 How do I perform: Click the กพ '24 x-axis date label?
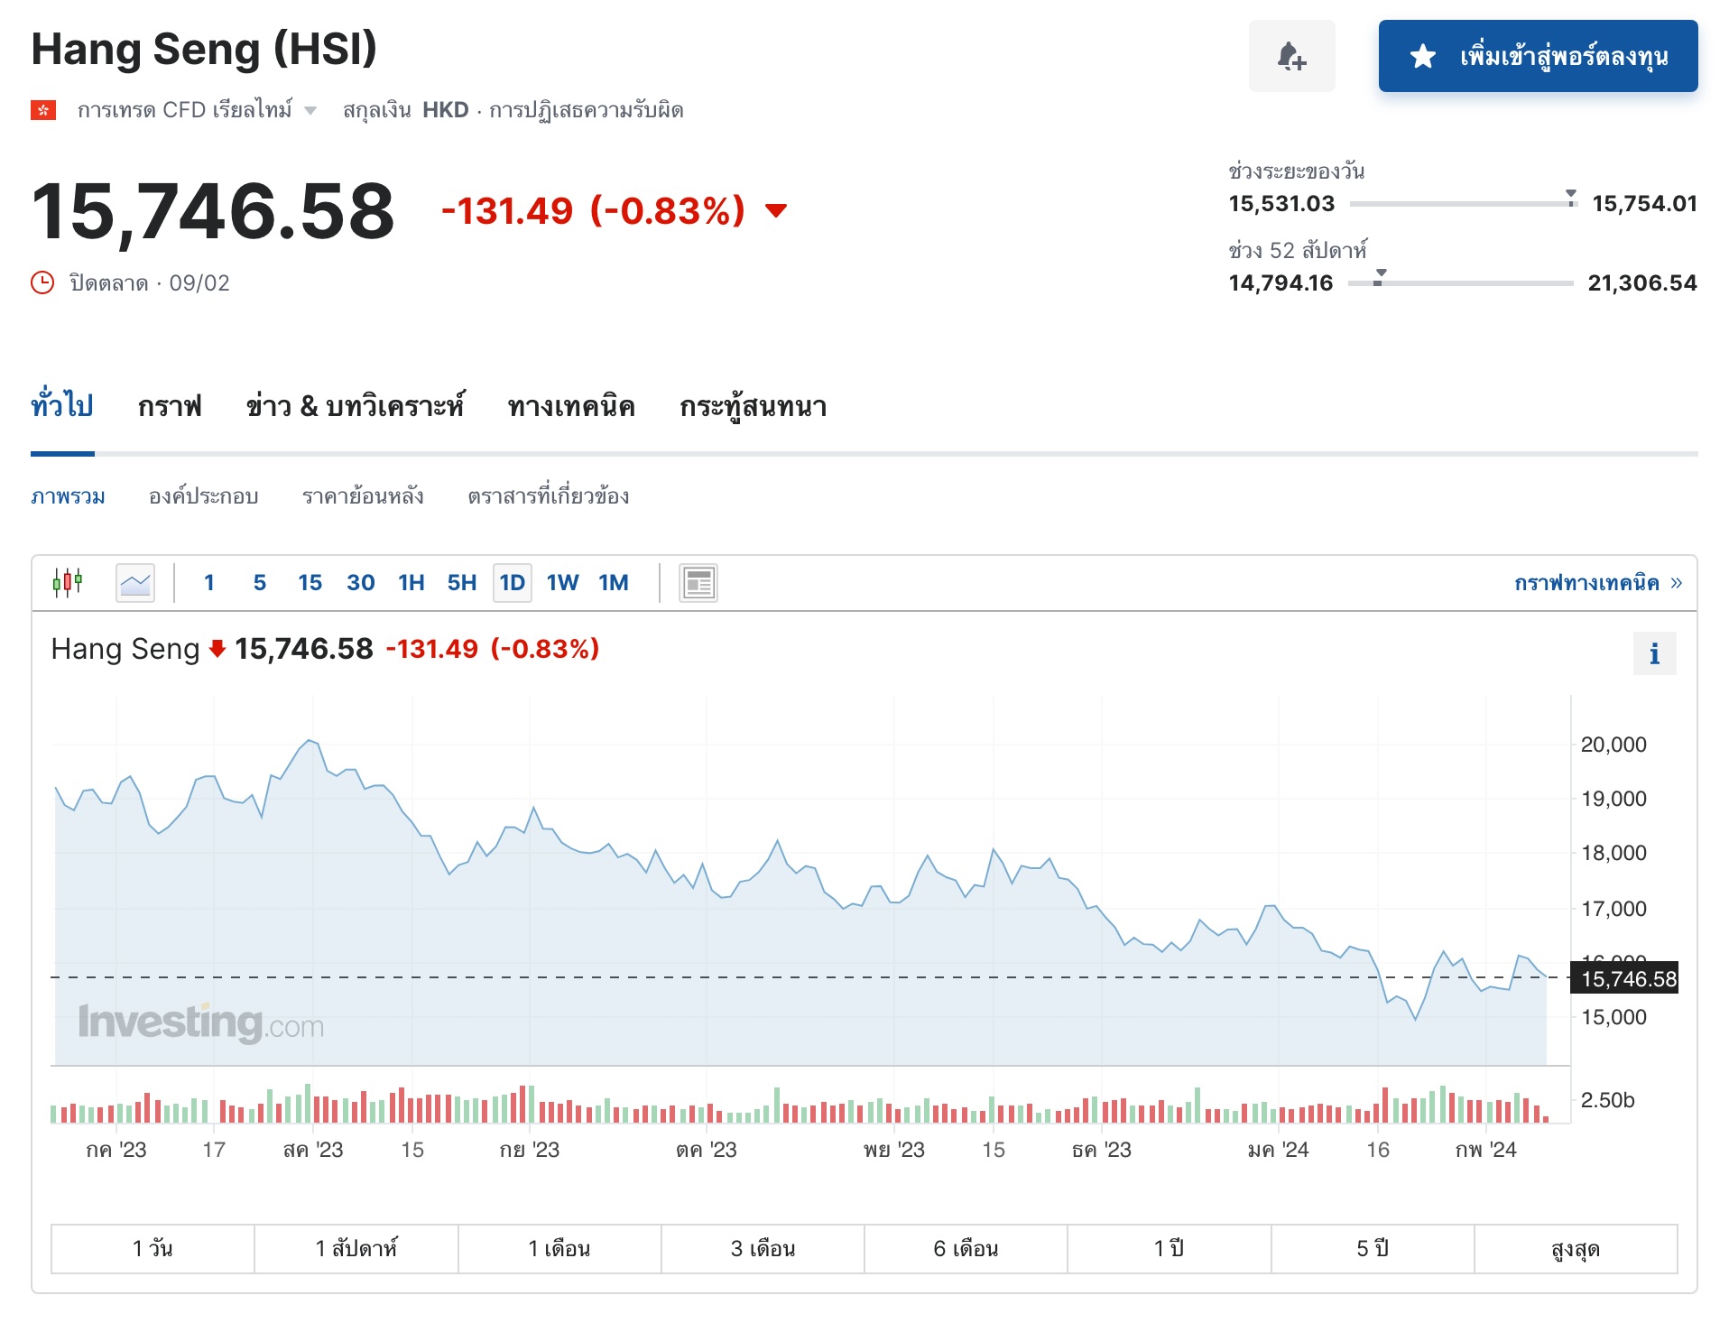pyautogui.click(x=1486, y=1150)
